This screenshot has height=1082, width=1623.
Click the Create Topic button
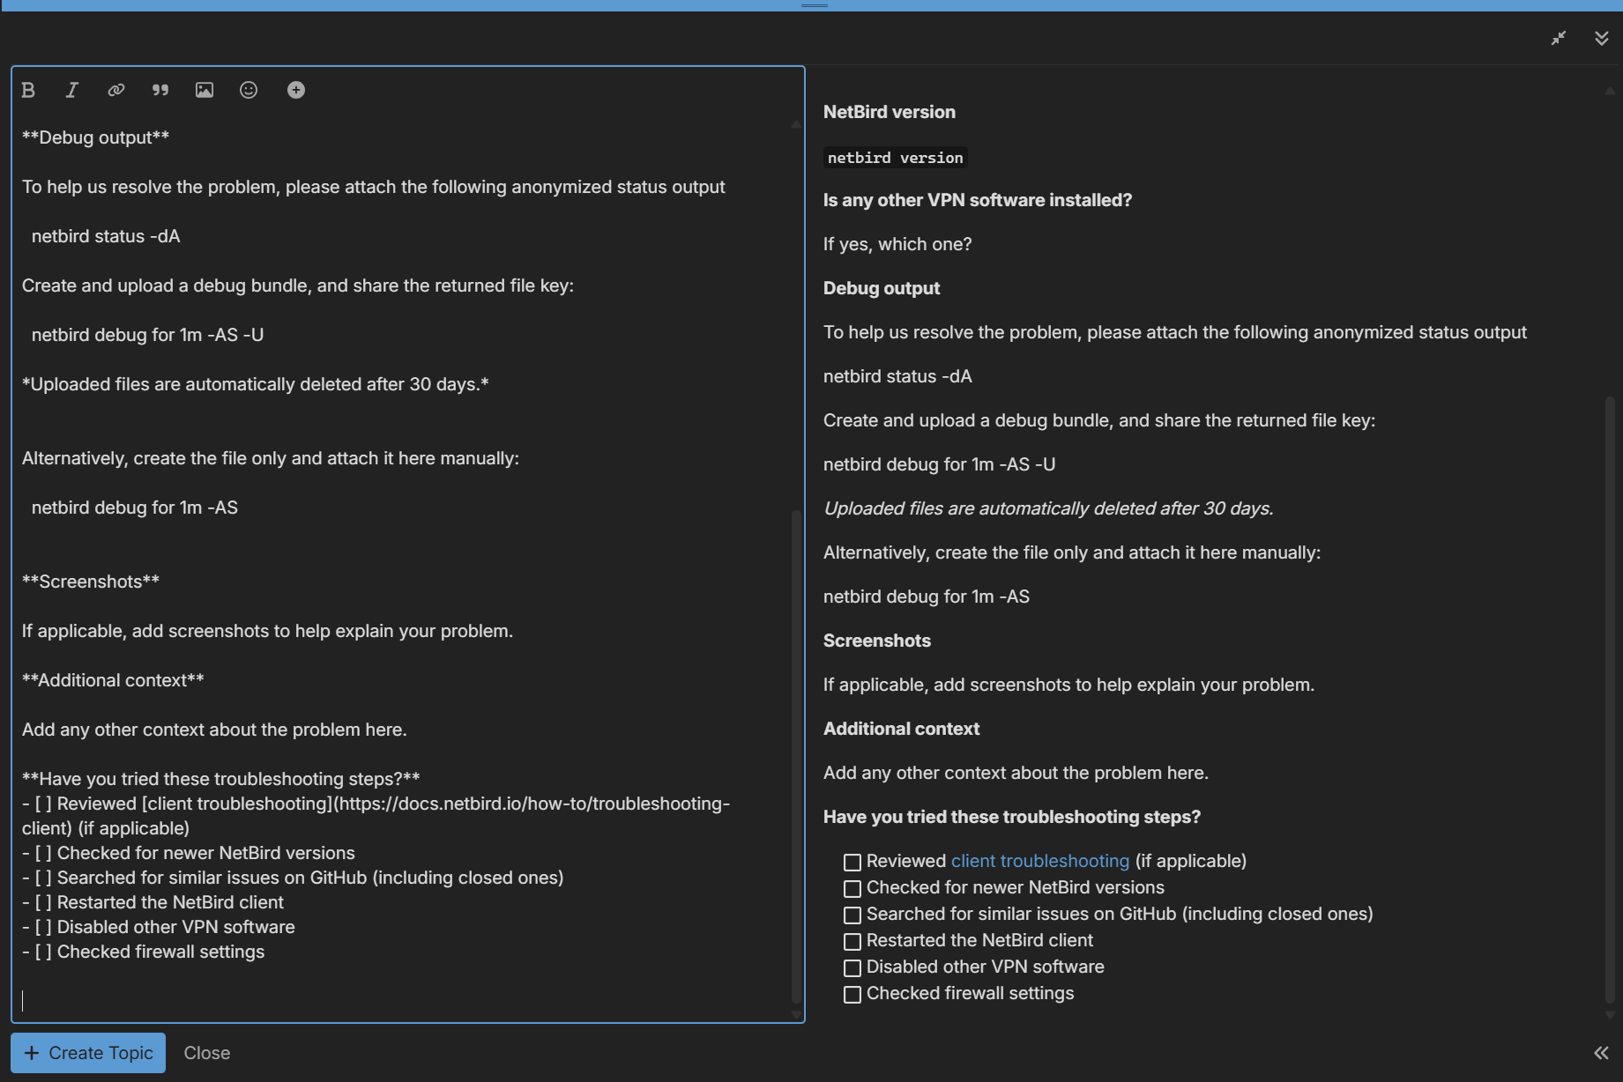(x=88, y=1053)
